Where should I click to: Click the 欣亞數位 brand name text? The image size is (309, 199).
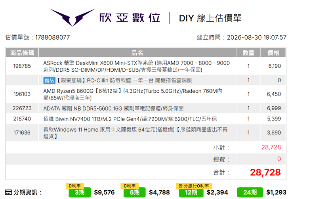click(x=130, y=18)
